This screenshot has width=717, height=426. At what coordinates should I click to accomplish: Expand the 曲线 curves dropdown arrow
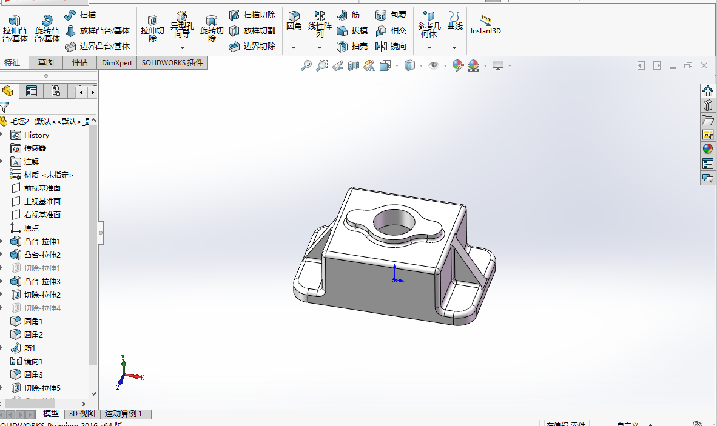[454, 47]
